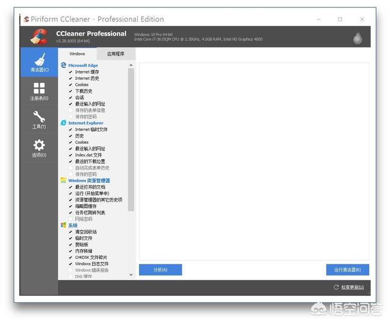Enable Windows 错误报告 checkbox
Viewport: 390px width, 323px height.
[71, 270]
